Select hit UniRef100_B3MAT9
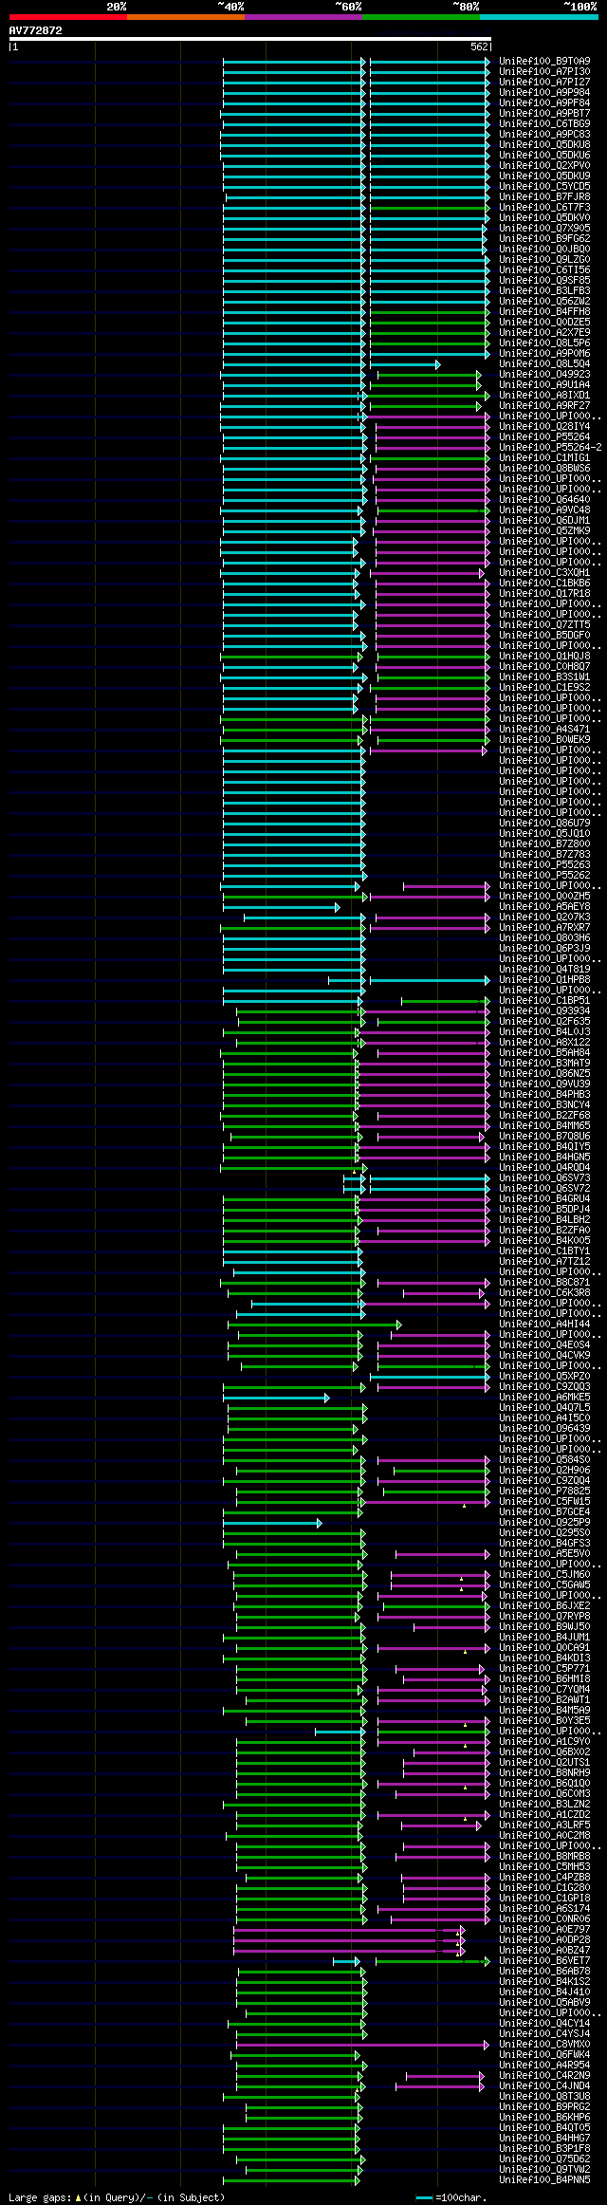The width and height of the screenshot is (607, 2205). click(544, 1063)
